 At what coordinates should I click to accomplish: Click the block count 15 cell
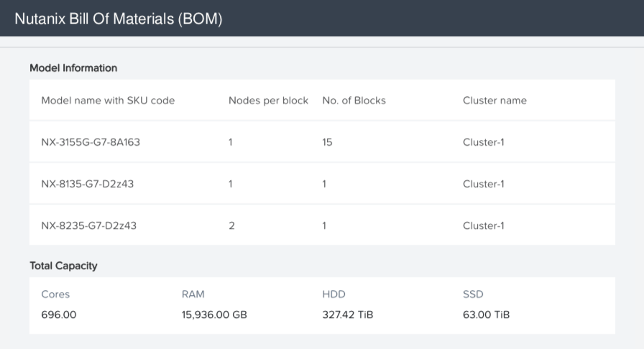(x=327, y=142)
